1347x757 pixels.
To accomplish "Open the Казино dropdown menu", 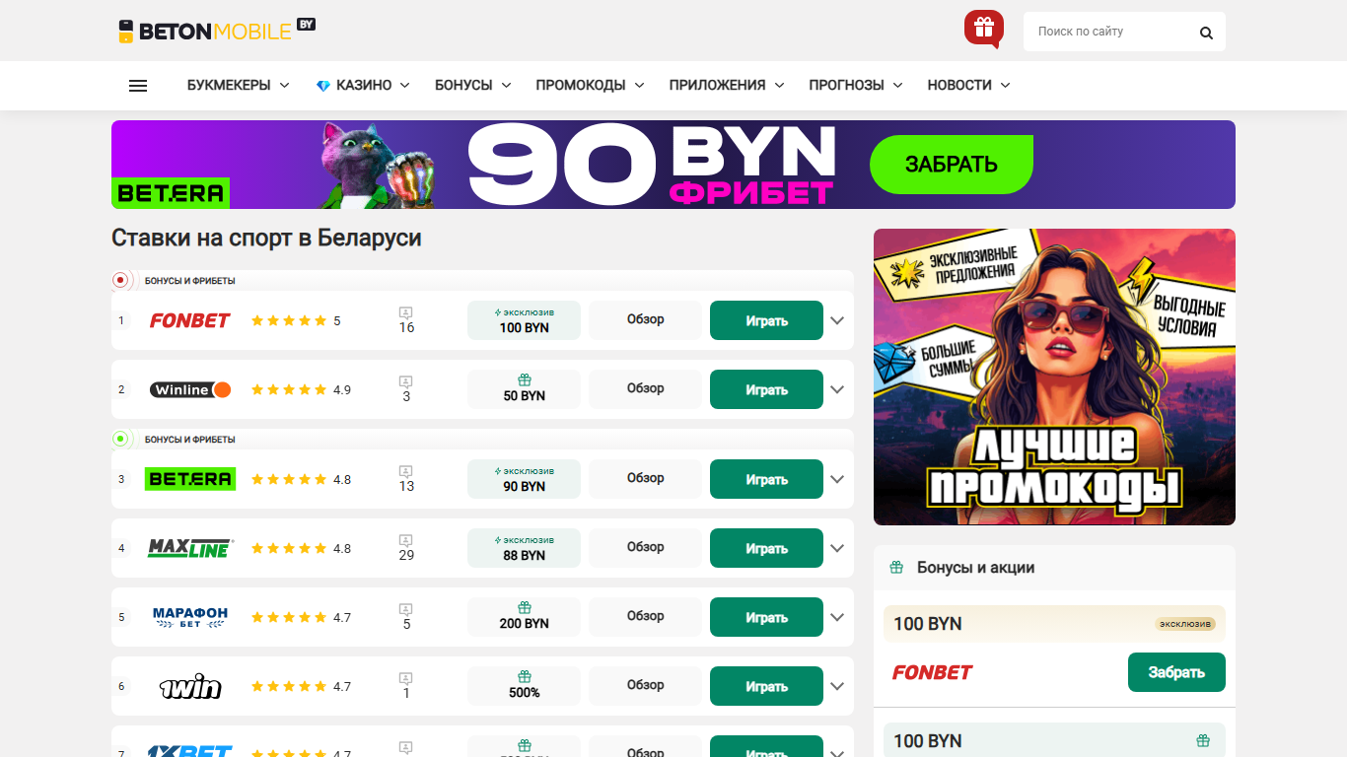I will point(363,86).
